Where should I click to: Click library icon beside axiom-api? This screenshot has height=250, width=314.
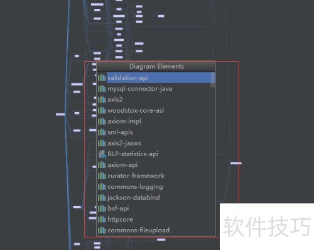point(102,165)
